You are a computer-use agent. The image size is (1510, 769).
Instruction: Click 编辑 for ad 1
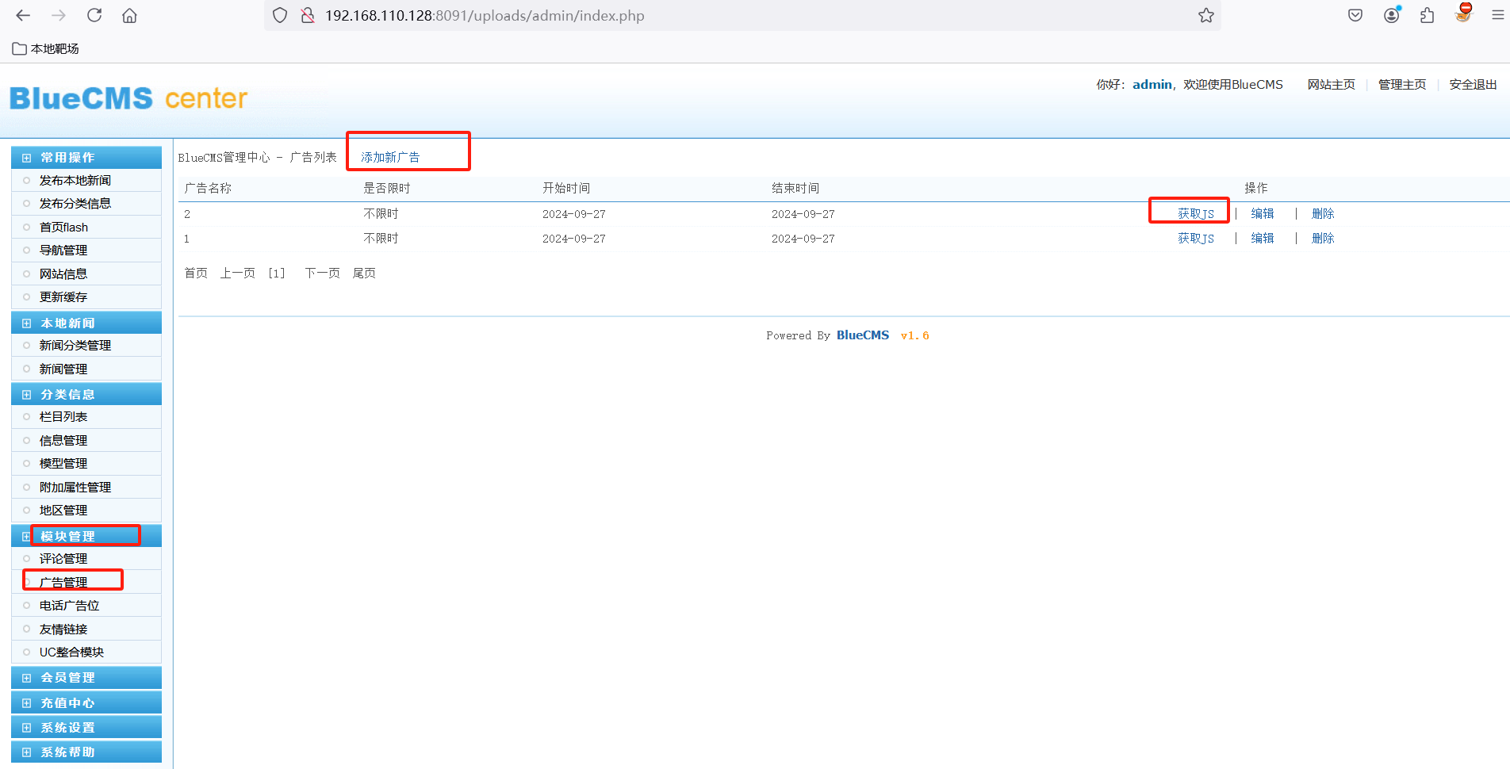coord(1263,239)
